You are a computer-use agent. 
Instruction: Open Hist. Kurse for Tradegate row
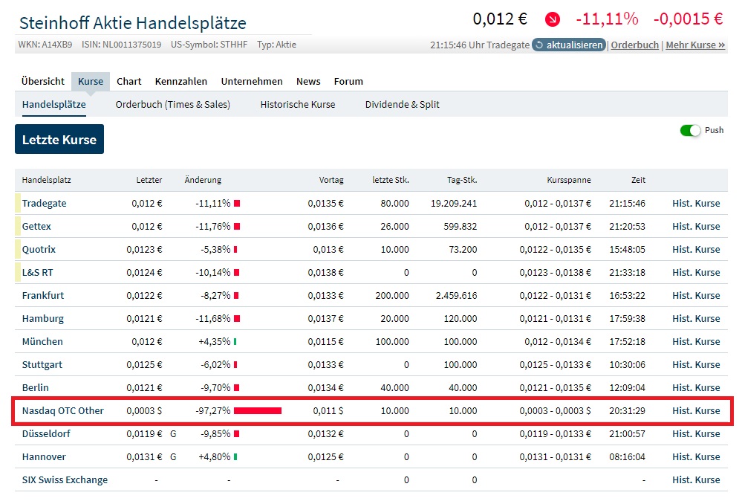coord(696,204)
